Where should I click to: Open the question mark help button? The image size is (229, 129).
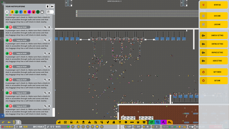(x=2, y=116)
